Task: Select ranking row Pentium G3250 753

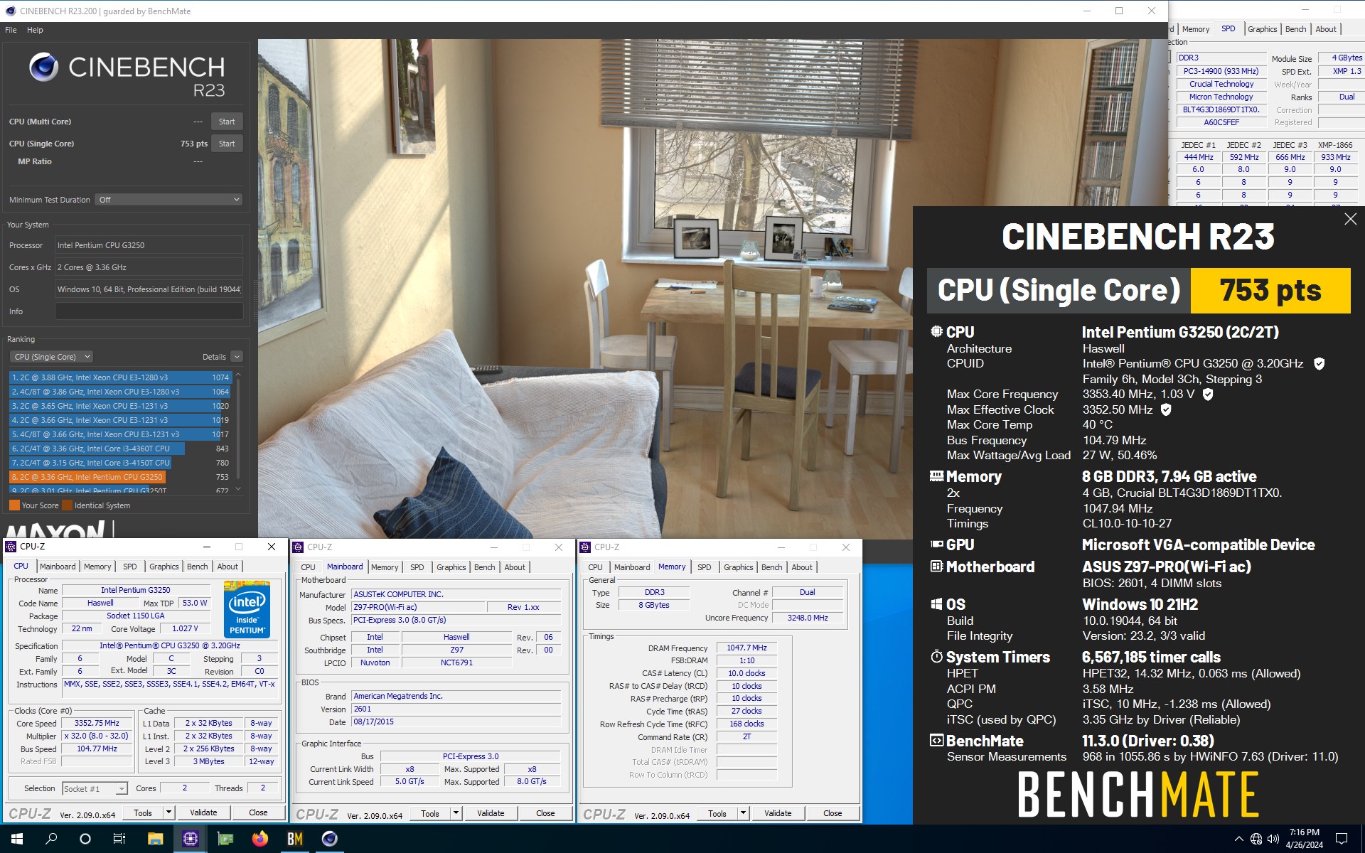Action: click(x=121, y=477)
